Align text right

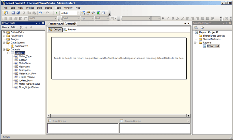[198, 18]
